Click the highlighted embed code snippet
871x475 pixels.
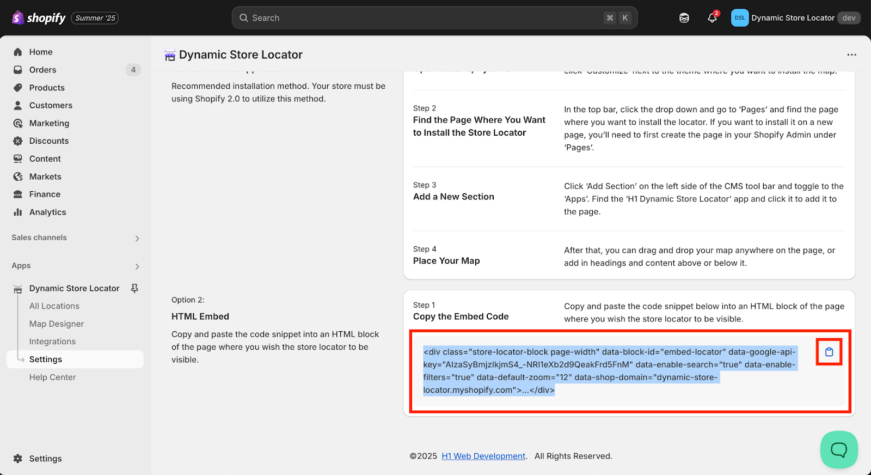click(609, 371)
